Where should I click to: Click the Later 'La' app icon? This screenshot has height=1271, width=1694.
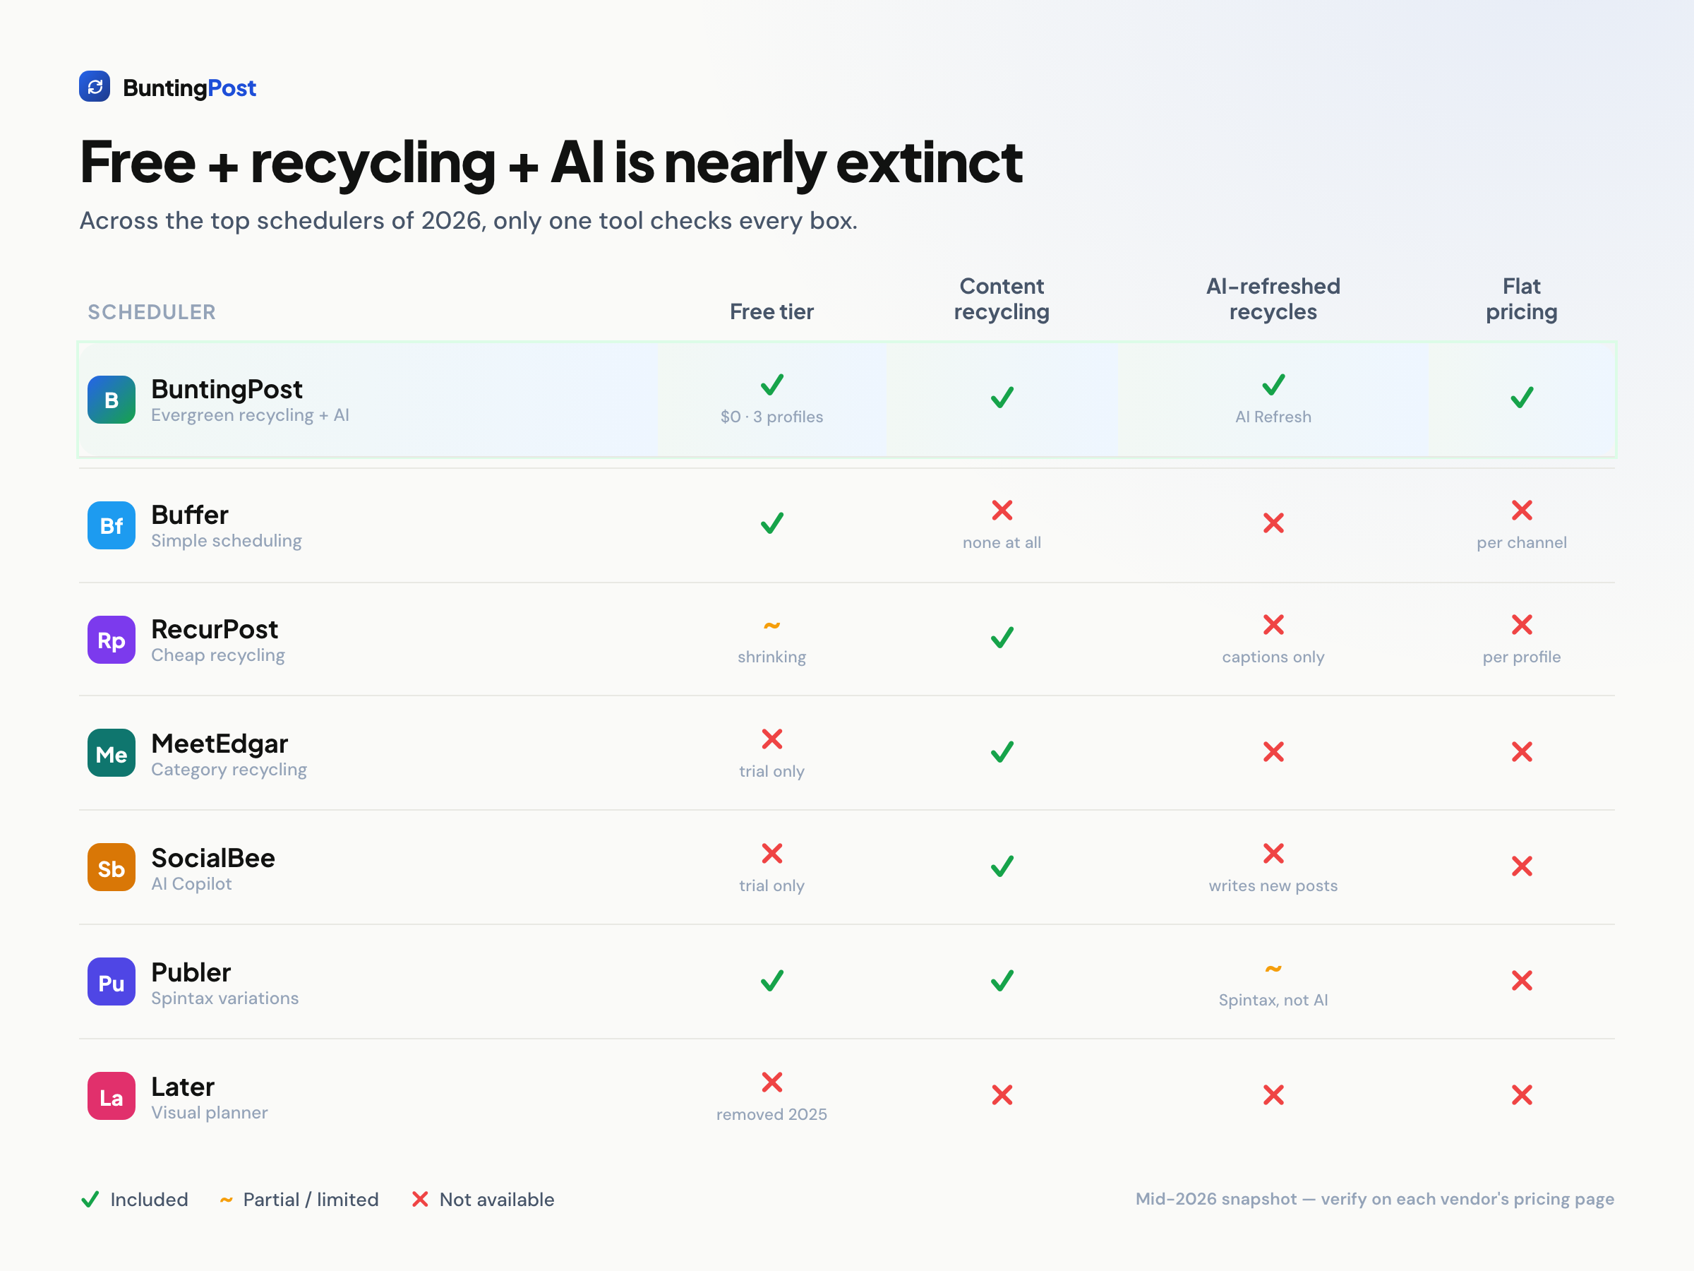click(x=111, y=1097)
